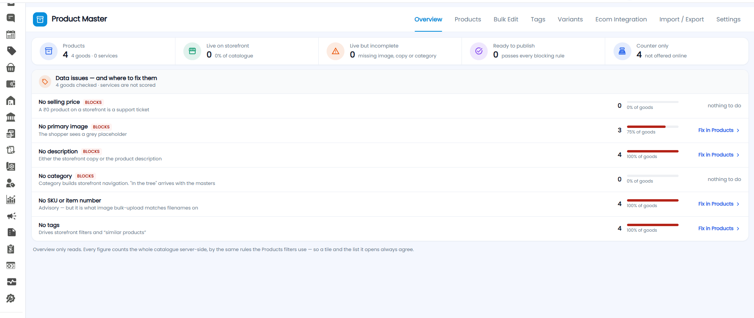The height and width of the screenshot is (318, 754).
Task: Click Fix in Products for No description
Action: point(719,155)
